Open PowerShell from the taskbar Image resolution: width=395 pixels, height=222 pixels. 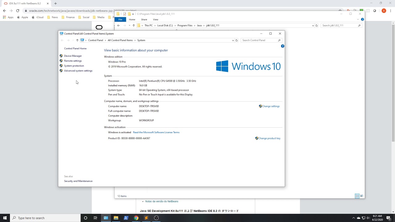pos(126,218)
